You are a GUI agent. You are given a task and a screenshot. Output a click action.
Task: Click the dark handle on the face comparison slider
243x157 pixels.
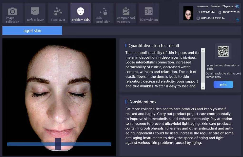pos(58,144)
